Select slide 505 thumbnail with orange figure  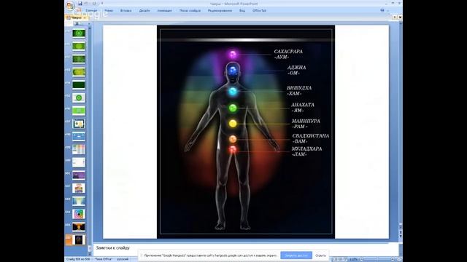[79, 227]
